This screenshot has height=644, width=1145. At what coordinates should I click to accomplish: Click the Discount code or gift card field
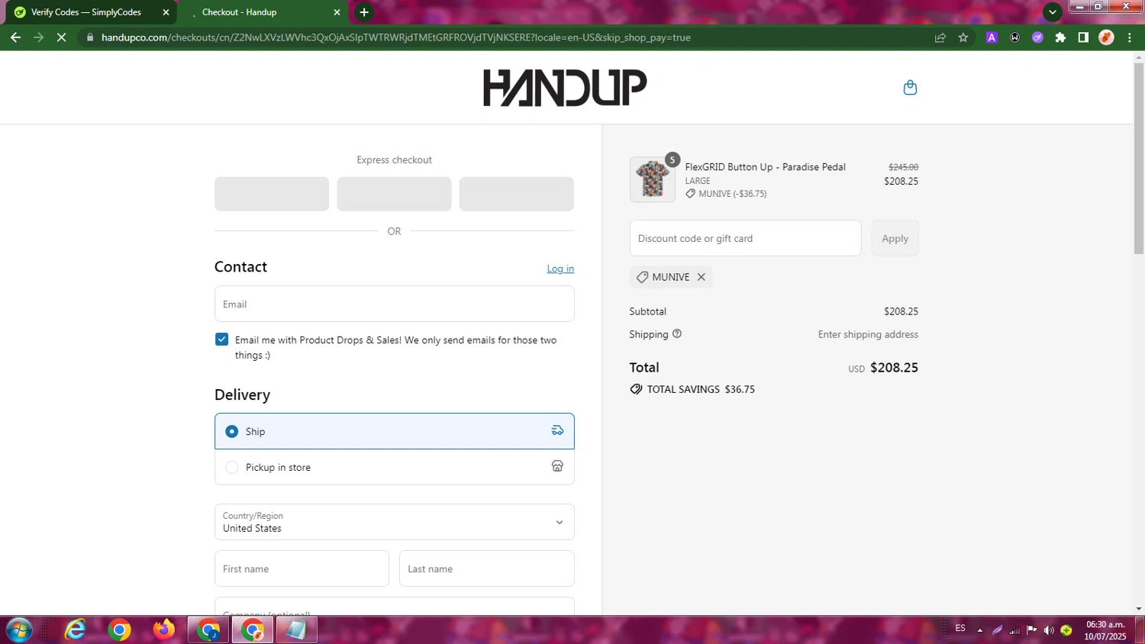pos(745,238)
